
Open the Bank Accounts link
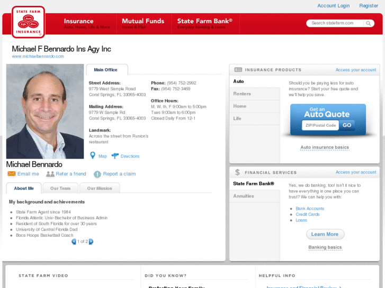pos(310,209)
